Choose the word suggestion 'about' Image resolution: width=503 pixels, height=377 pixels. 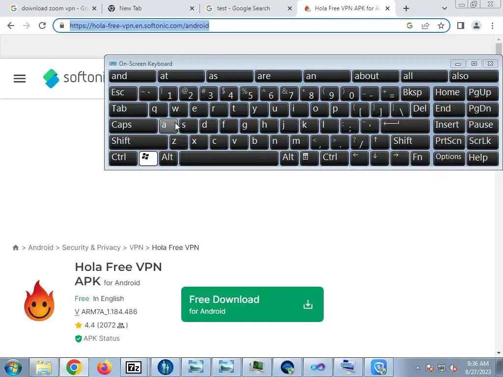(x=375, y=76)
